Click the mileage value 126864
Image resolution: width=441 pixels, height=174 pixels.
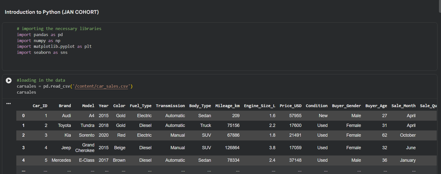coord(232,148)
